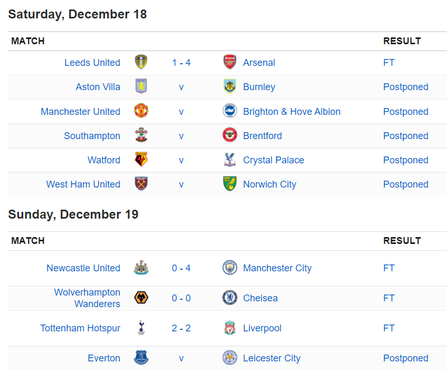Open the Manchester City team page
The width and height of the screenshot is (447, 373).
click(277, 268)
